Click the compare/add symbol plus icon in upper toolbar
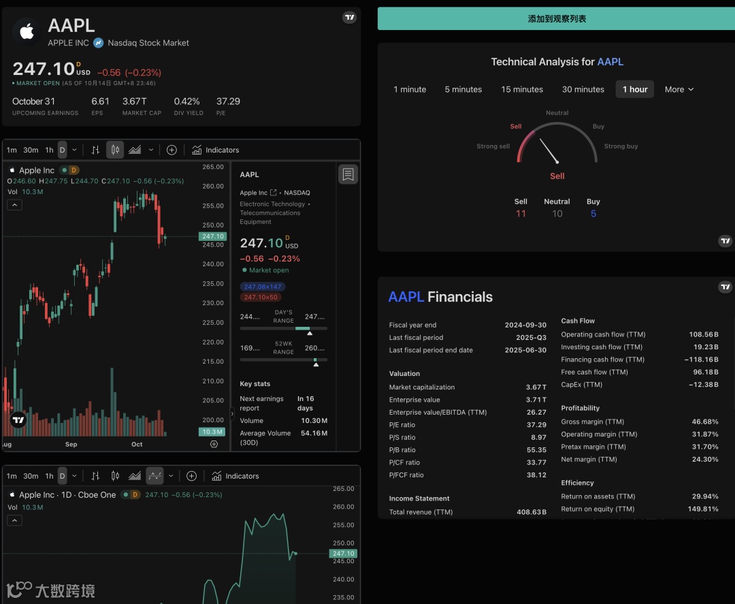The width and height of the screenshot is (735, 604). 172,150
